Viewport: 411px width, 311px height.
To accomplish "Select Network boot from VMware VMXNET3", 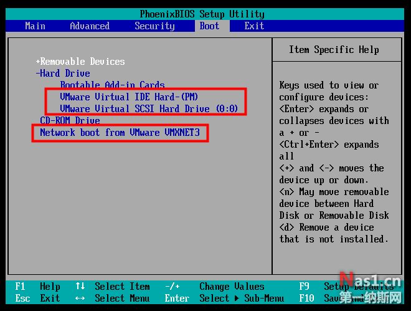I will (120, 132).
